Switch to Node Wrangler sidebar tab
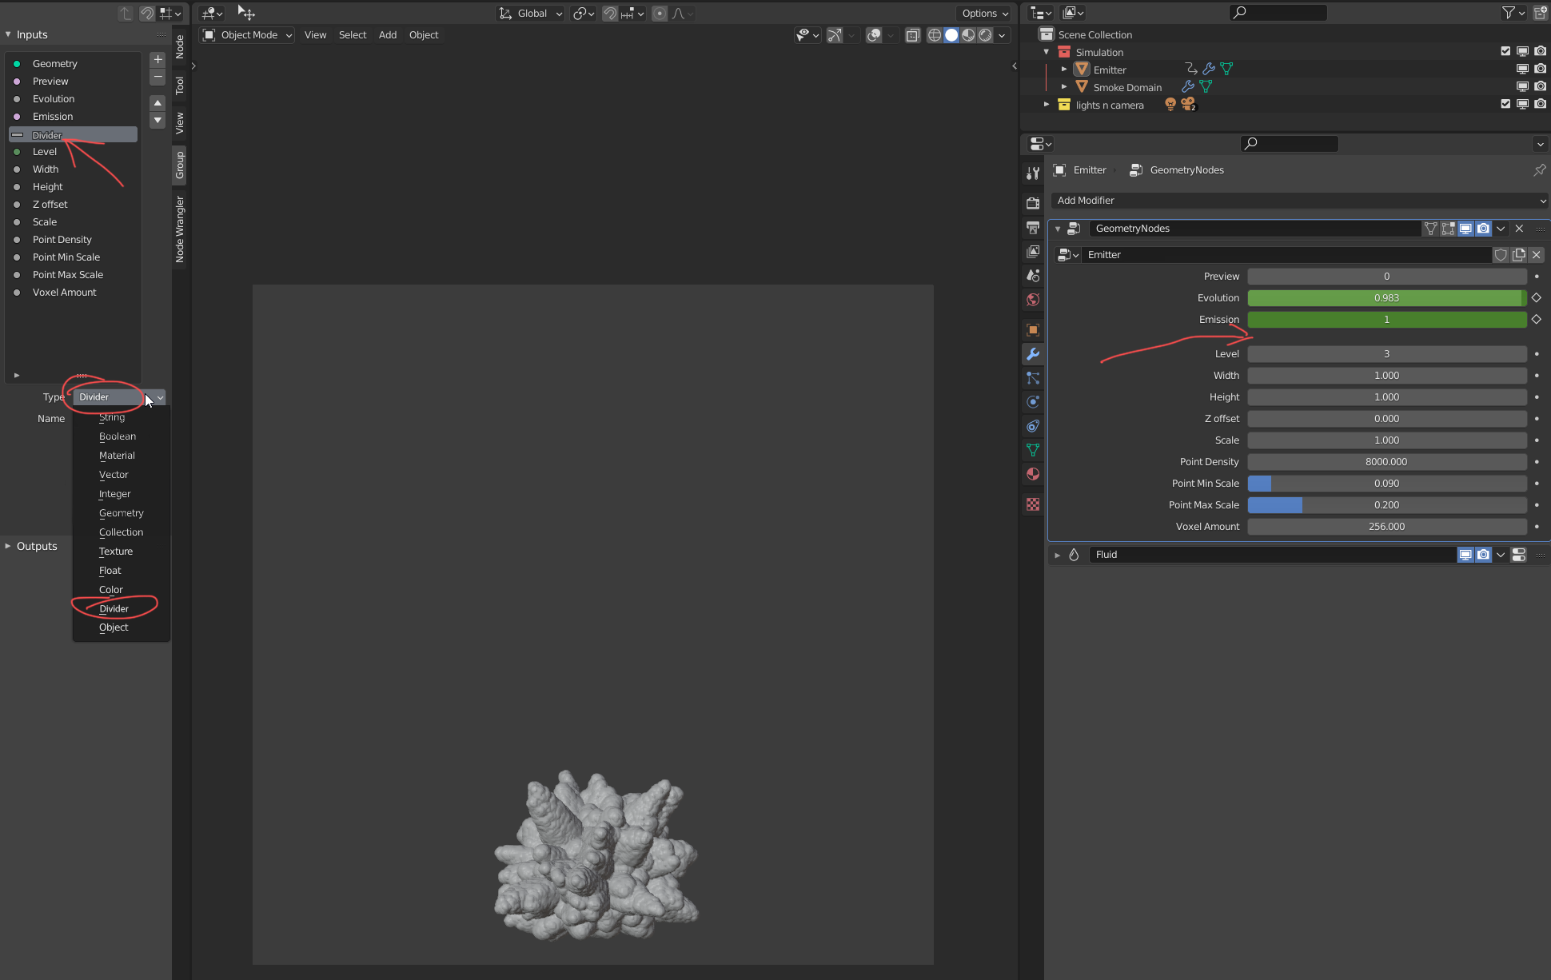Image resolution: width=1551 pixels, height=980 pixels. 180,229
